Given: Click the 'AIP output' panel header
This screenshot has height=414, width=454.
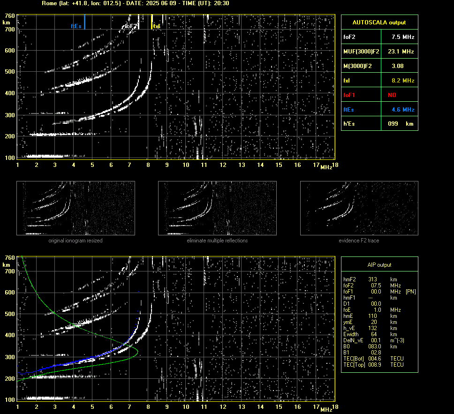Looking at the screenshot, I should coord(379,265).
